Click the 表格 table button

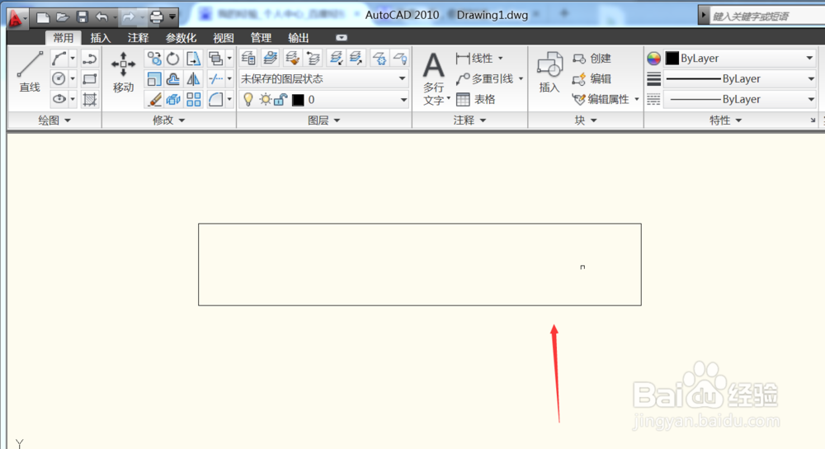(x=476, y=99)
